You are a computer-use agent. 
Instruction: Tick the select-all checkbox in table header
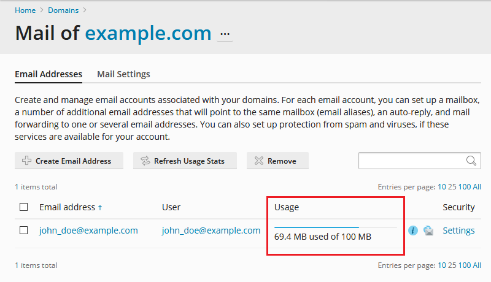(24, 207)
